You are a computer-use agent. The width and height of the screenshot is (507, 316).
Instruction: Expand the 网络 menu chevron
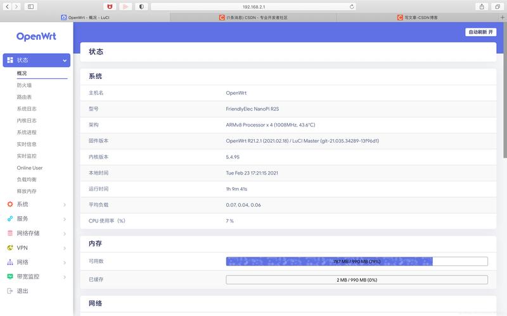coord(65,263)
